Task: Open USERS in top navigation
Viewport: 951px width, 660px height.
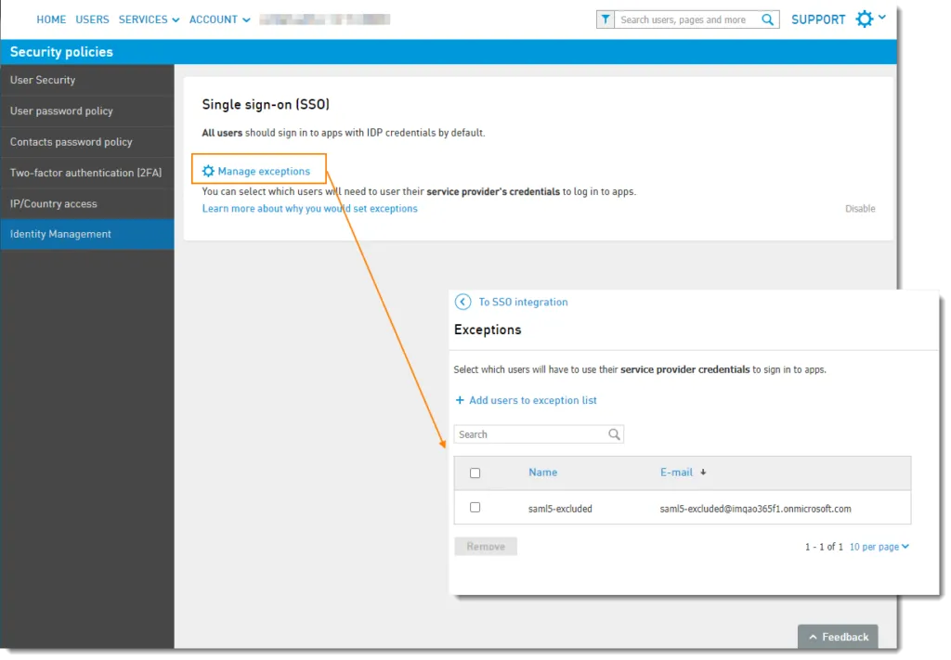Action: [x=92, y=19]
